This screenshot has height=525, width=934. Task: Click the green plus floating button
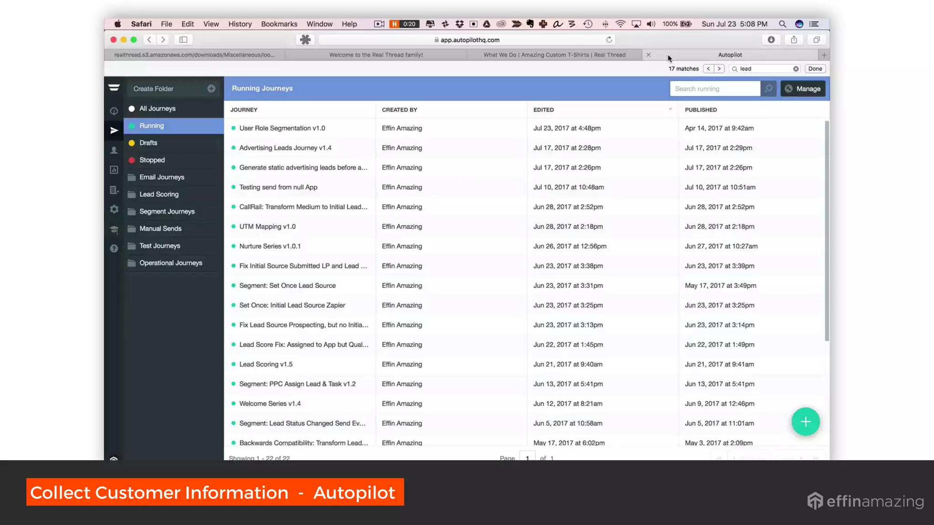(805, 422)
